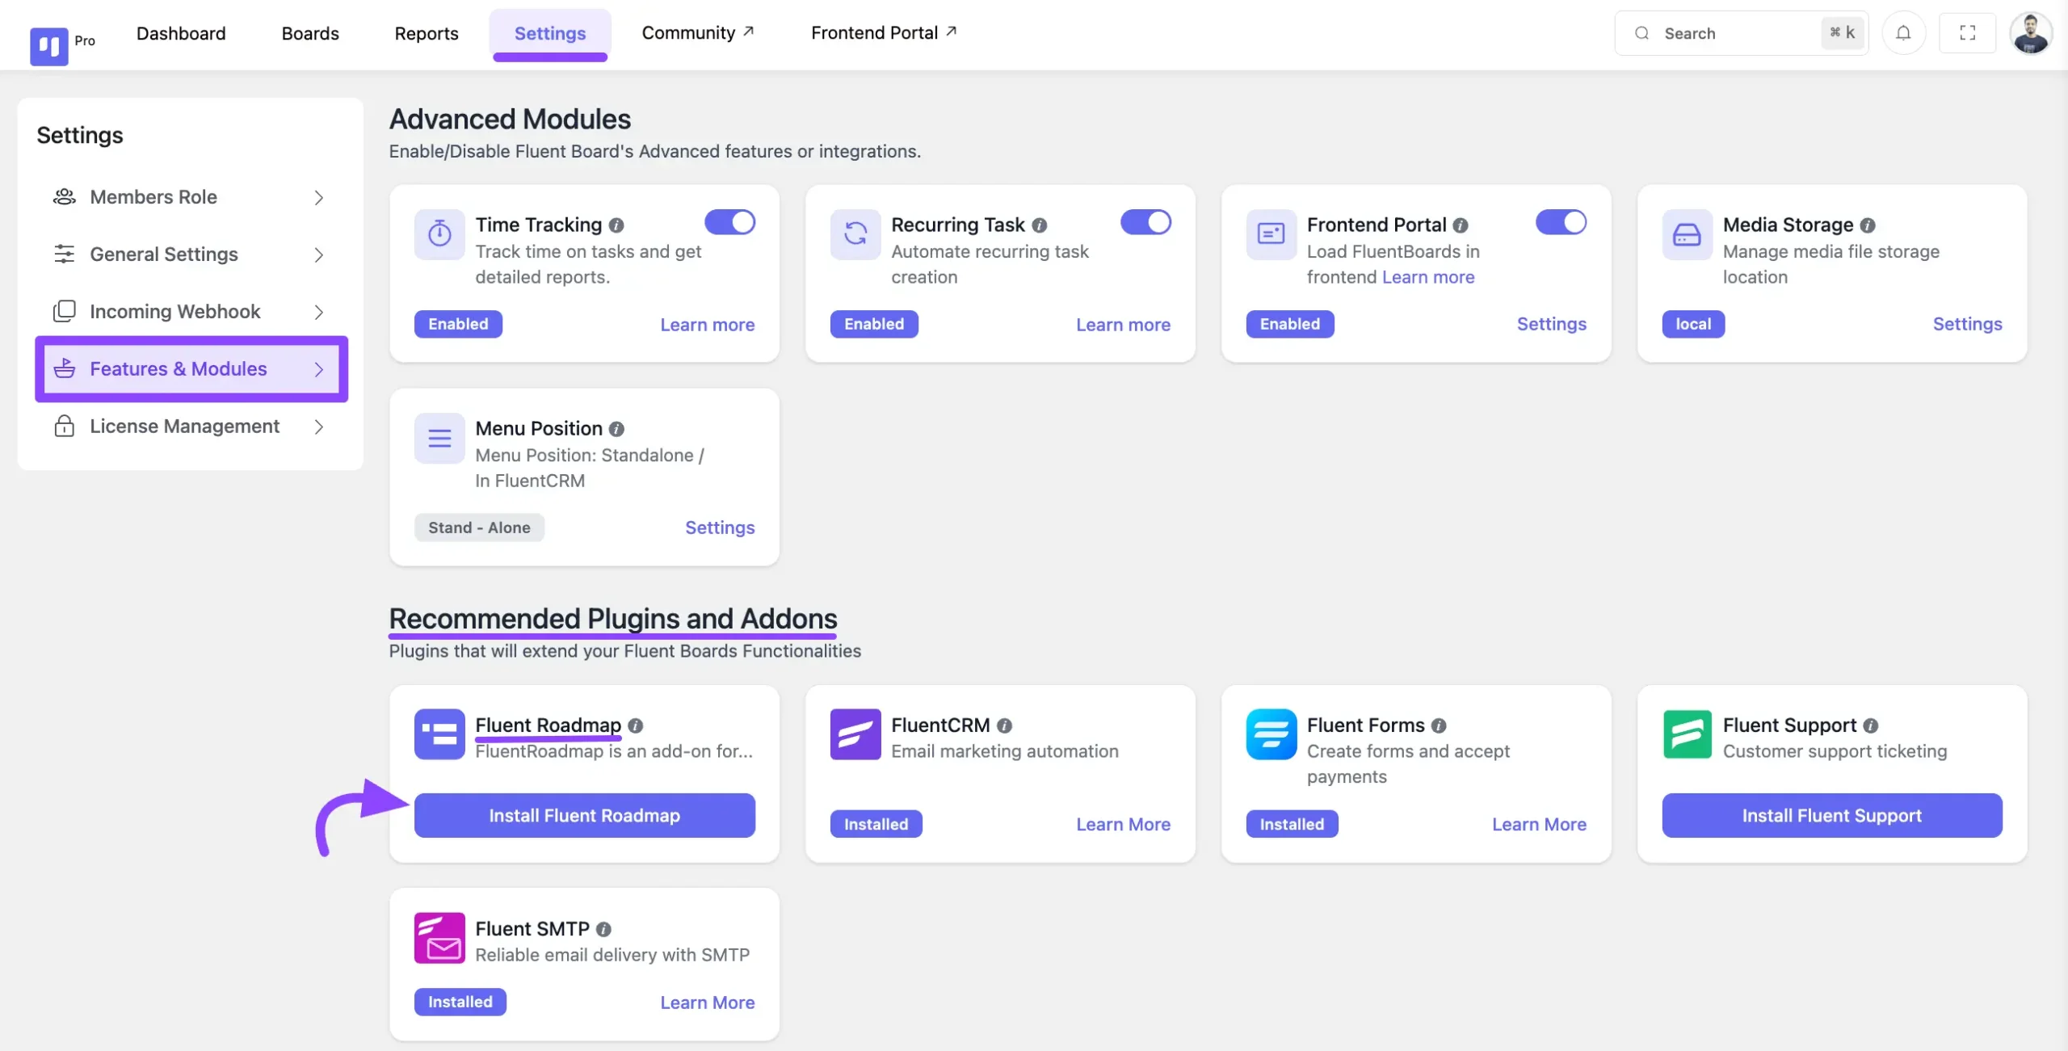Screen dimensions: 2068x1051
Task: Expand License Management chevron
Action: coord(319,427)
